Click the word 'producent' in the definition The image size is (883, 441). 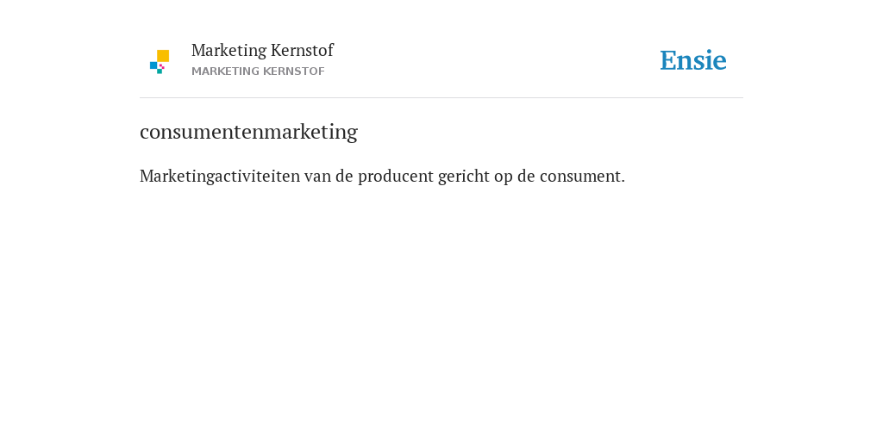pyautogui.click(x=396, y=177)
